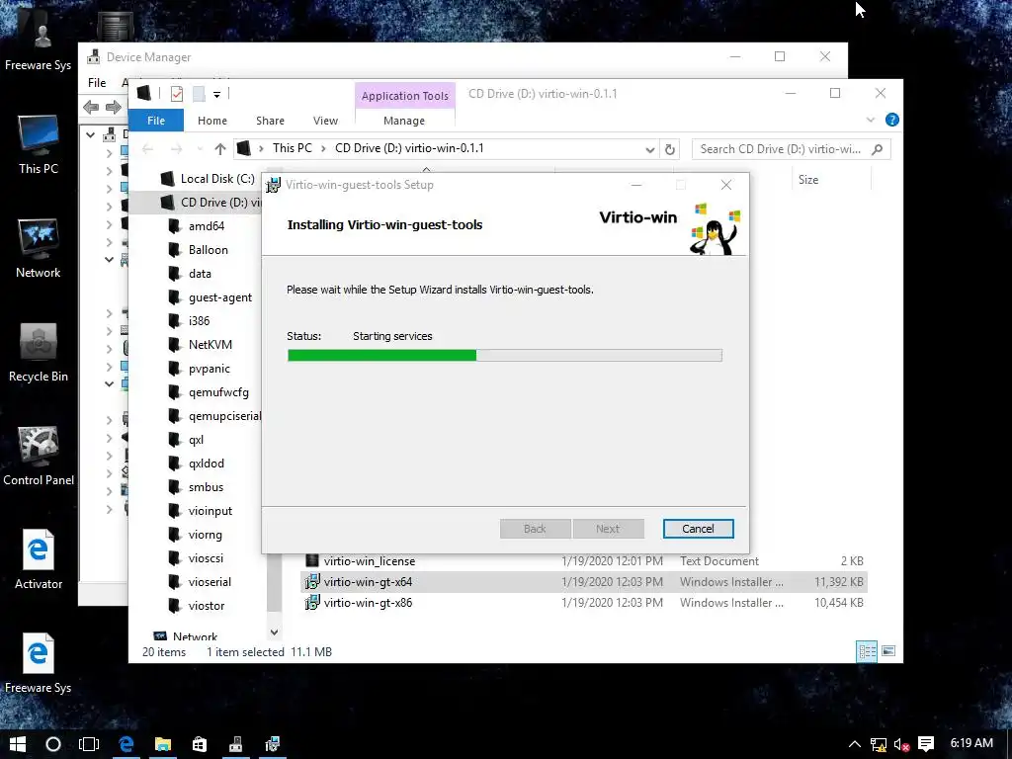Click the search magnifier icon
The image size is (1012, 759).
click(x=877, y=149)
